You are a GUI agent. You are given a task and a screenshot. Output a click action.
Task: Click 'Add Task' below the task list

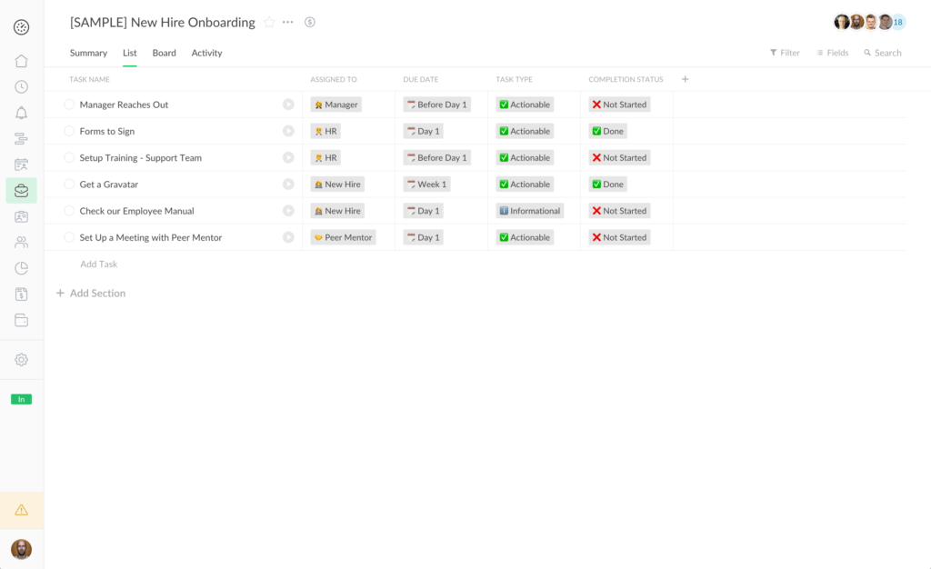click(x=98, y=264)
